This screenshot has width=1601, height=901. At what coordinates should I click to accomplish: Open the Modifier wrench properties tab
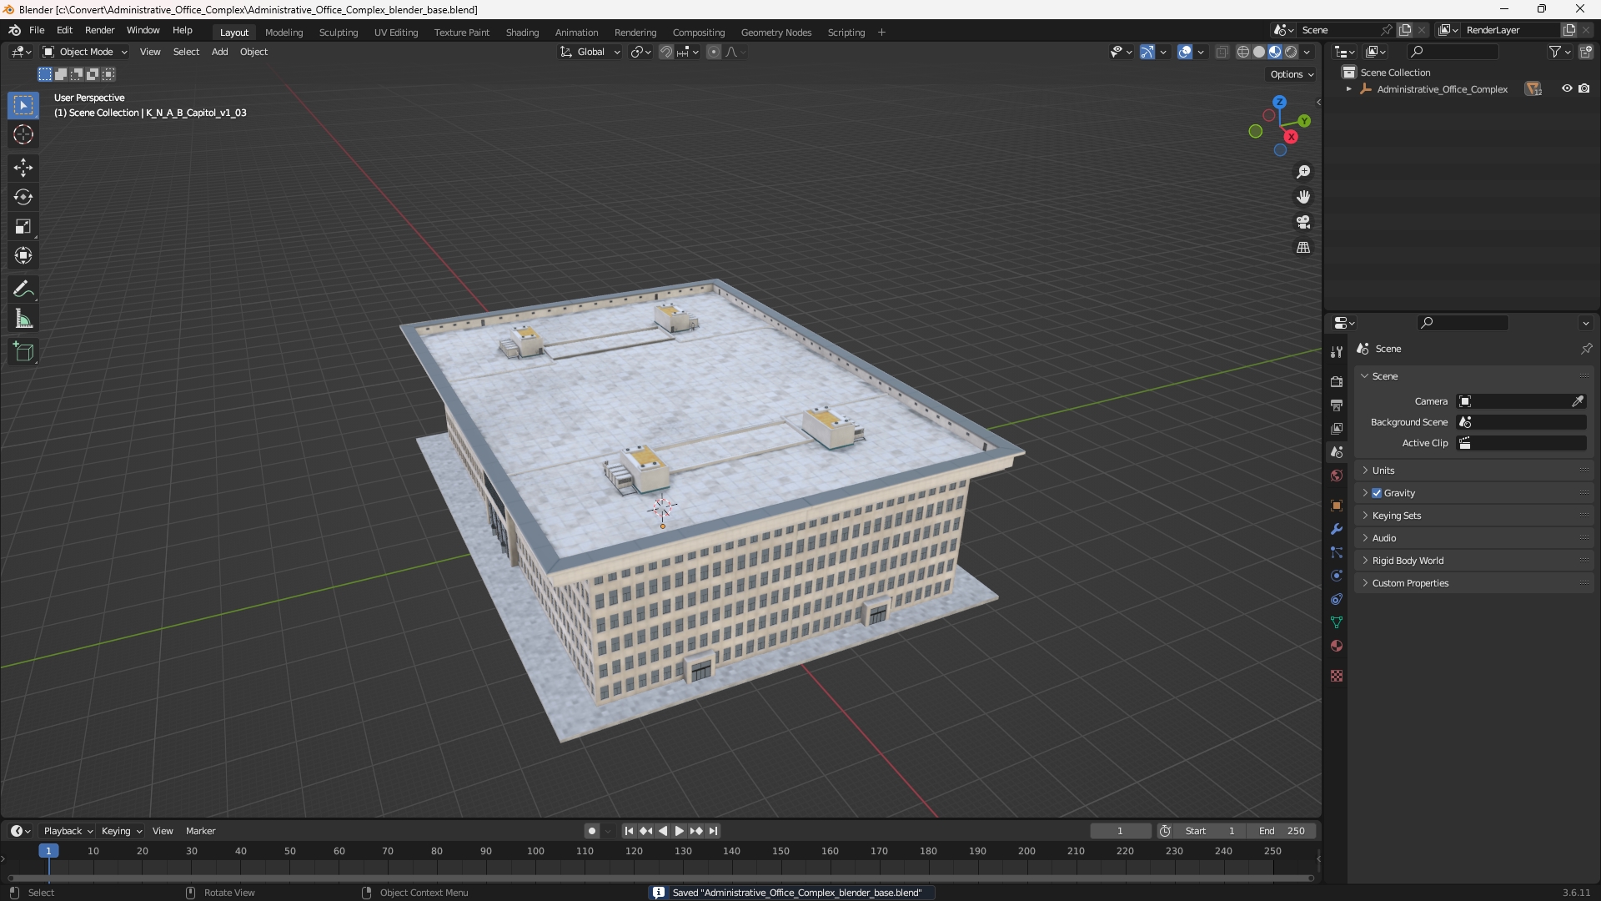click(1337, 529)
